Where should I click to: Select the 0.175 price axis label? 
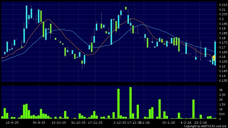point(222,43)
